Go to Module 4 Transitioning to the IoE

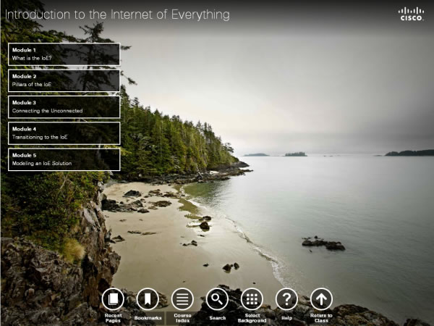pos(64,133)
